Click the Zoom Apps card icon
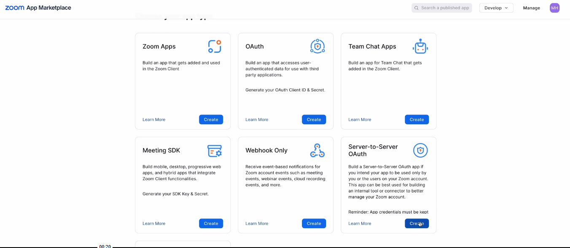Screen dimensions: 570x248 coord(215,46)
